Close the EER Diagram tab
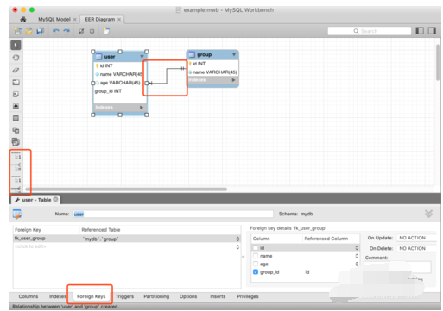This screenshot has height=311, width=443. tap(119, 20)
